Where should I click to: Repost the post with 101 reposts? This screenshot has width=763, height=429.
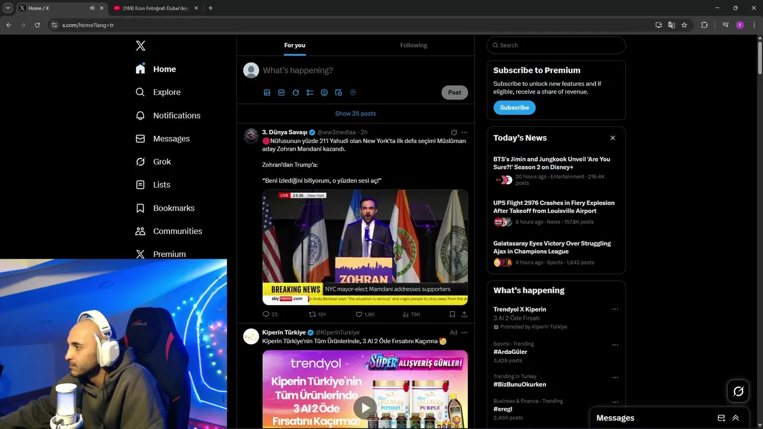(x=317, y=314)
